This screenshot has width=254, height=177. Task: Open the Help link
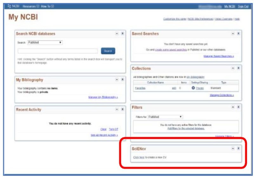pyautogui.click(x=237, y=19)
